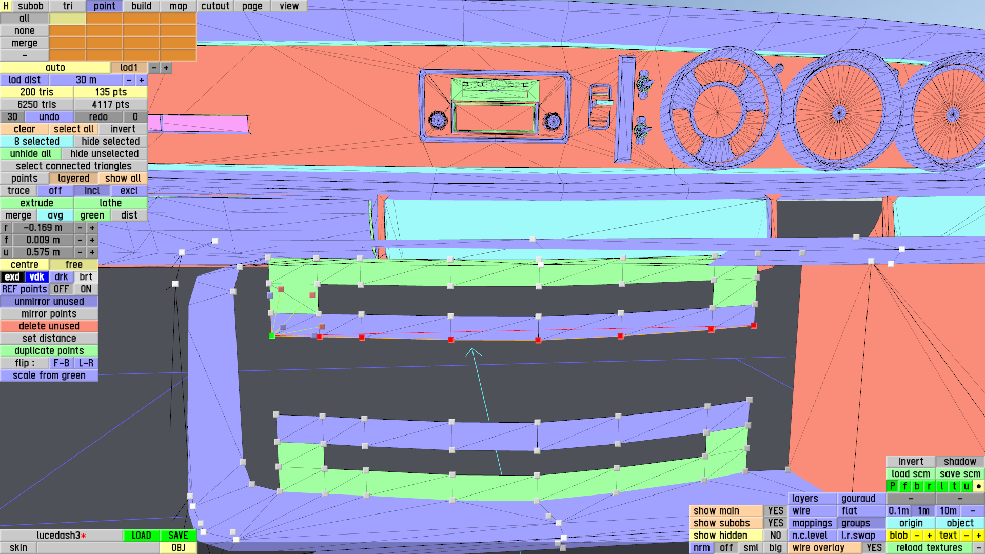Decrease the r value with minus
Image resolution: width=985 pixels, height=554 pixels.
click(x=80, y=228)
